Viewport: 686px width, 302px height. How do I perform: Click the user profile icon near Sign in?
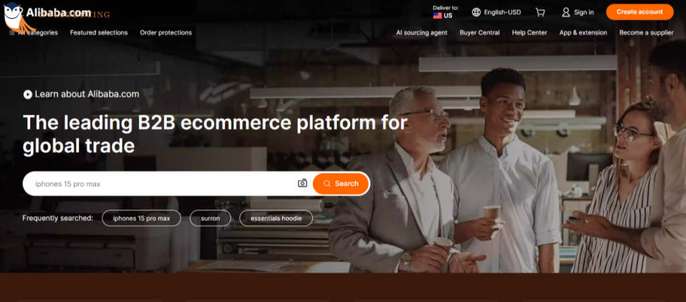click(565, 12)
